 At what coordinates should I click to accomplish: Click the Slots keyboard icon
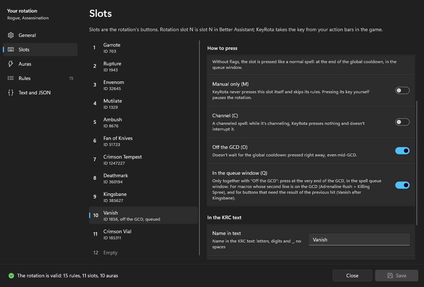point(11,50)
